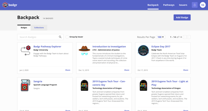
Task: Open Badgr Pathway Explorer badge image
Action: coord(26,50)
